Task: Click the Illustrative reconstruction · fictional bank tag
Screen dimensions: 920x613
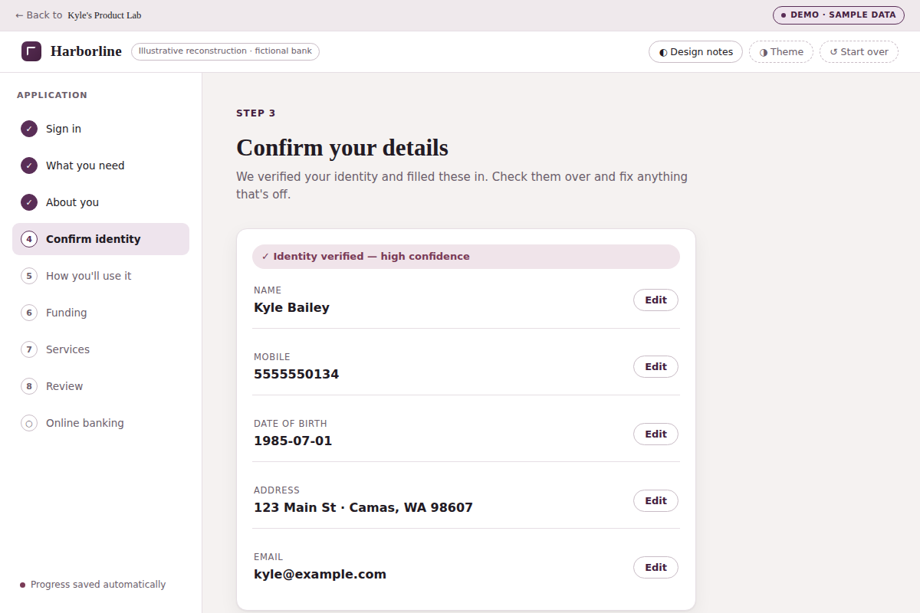Action: [x=225, y=51]
